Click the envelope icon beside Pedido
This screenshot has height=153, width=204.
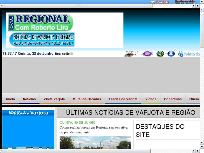click(153, 2)
